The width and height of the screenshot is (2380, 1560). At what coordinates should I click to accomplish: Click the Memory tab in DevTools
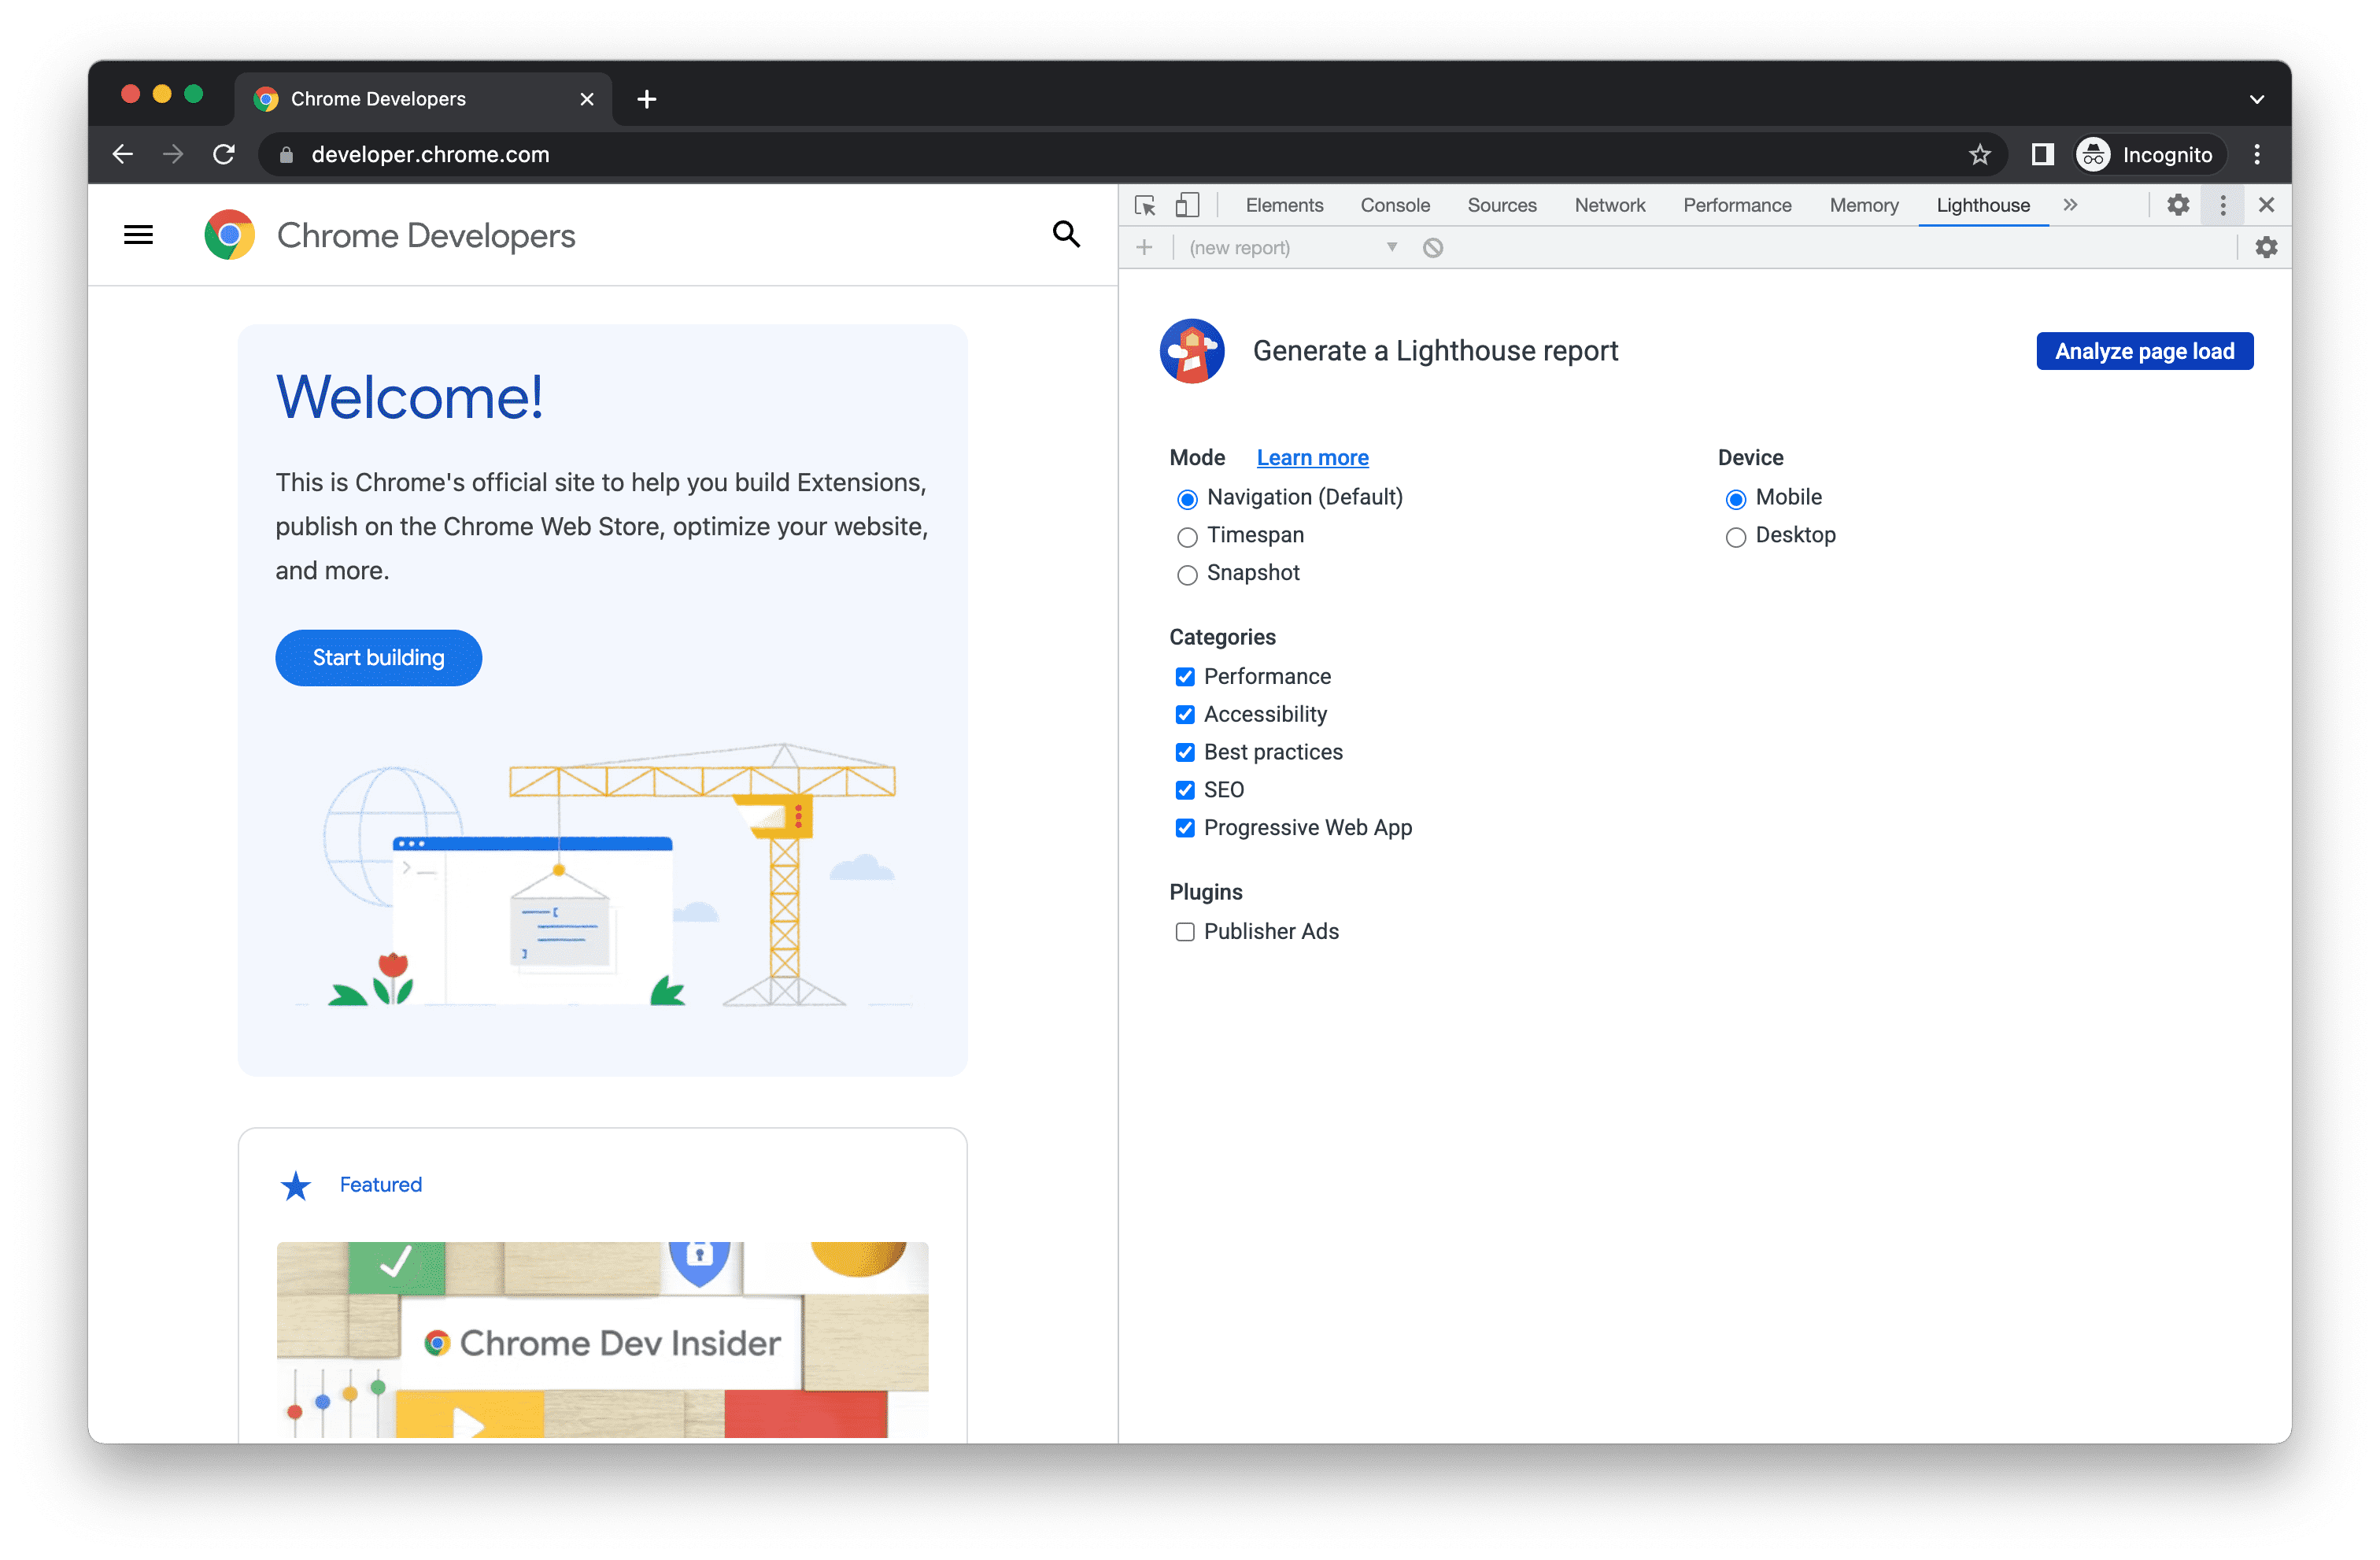(1863, 205)
